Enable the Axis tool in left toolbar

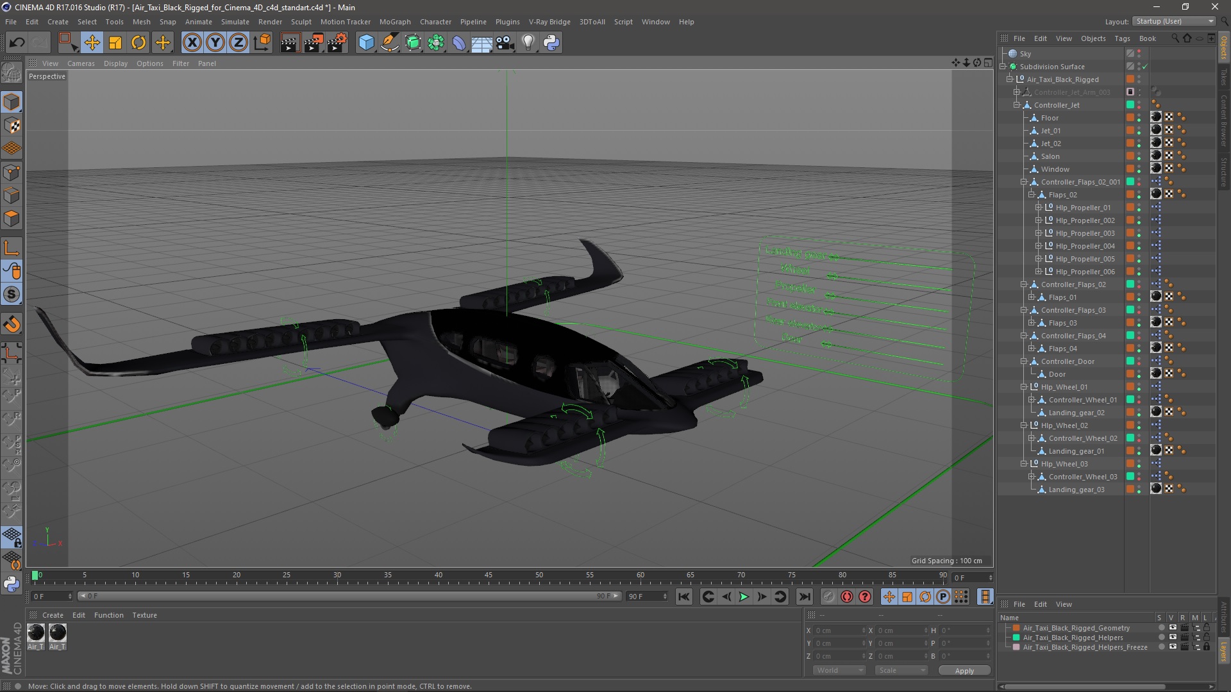(12, 248)
